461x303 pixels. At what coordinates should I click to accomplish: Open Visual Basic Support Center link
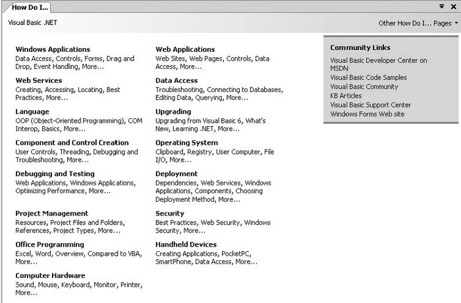tap(370, 105)
